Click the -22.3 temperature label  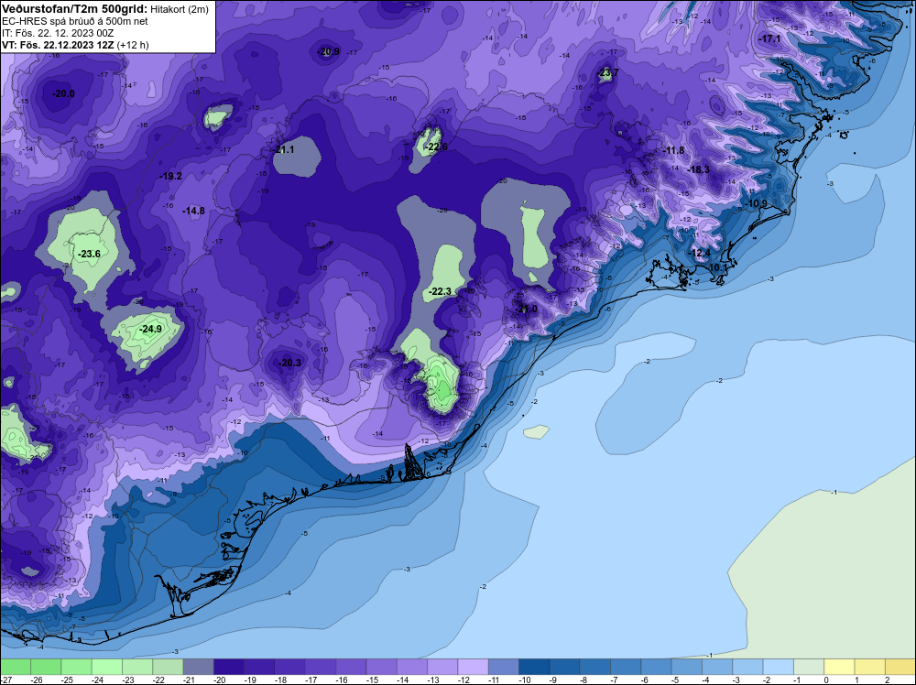tap(440, 291)
